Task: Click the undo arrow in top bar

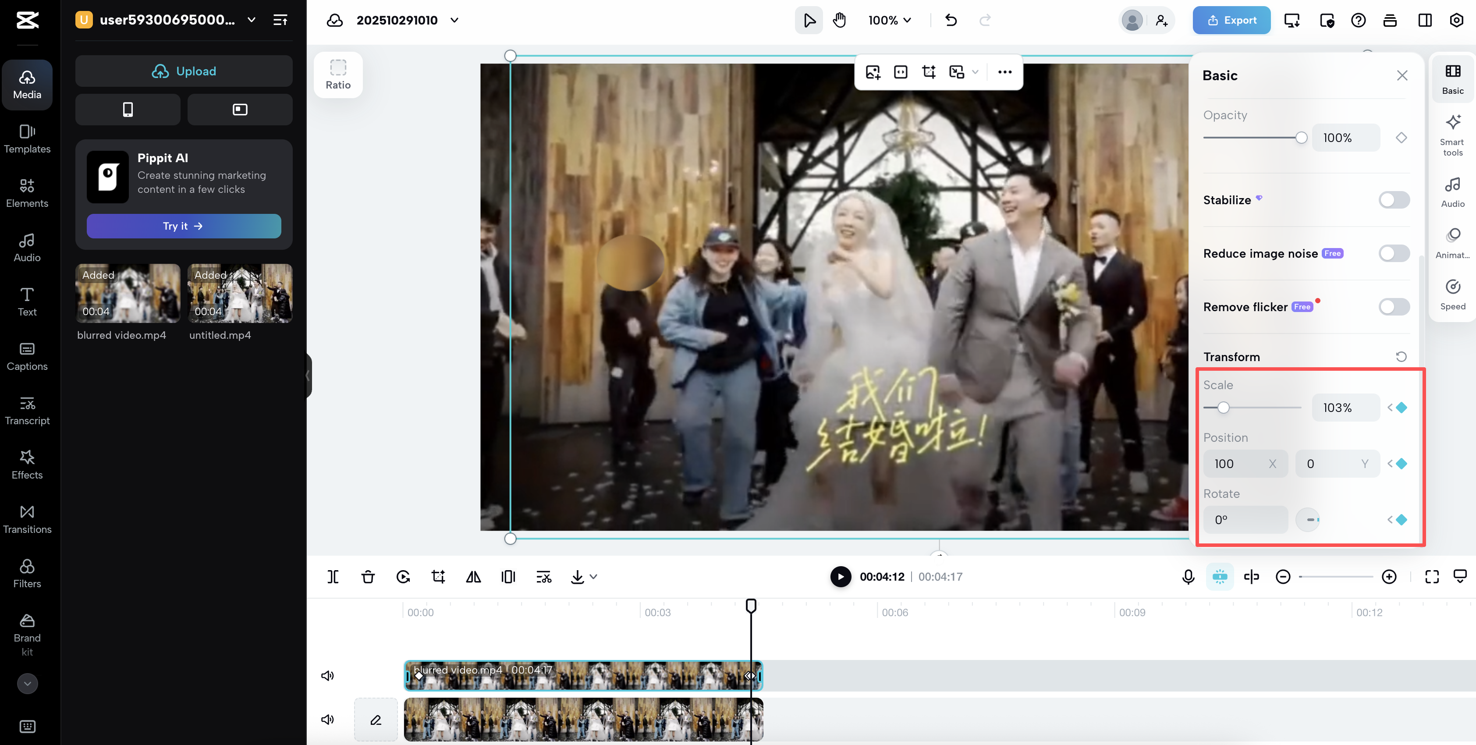Action: [x=951, y=20]
